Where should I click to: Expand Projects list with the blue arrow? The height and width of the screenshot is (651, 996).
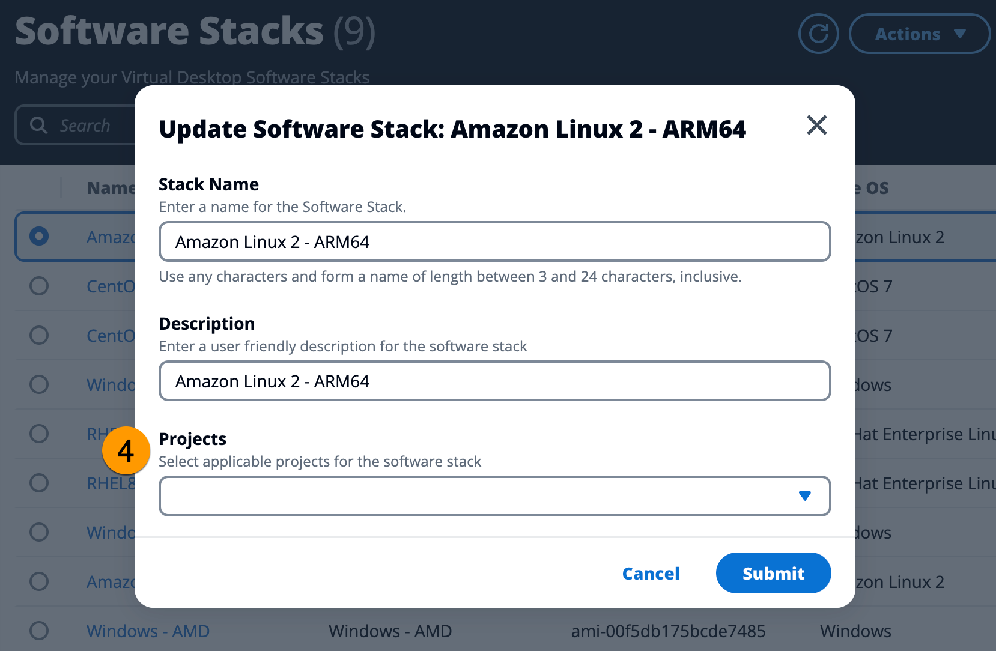pos(805,496)
